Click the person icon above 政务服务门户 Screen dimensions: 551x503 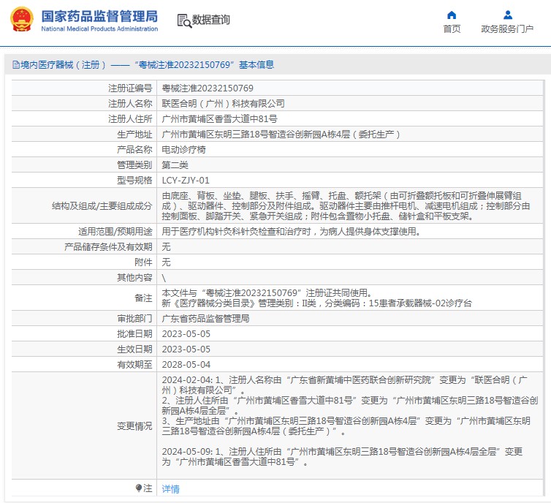[507, 15]
